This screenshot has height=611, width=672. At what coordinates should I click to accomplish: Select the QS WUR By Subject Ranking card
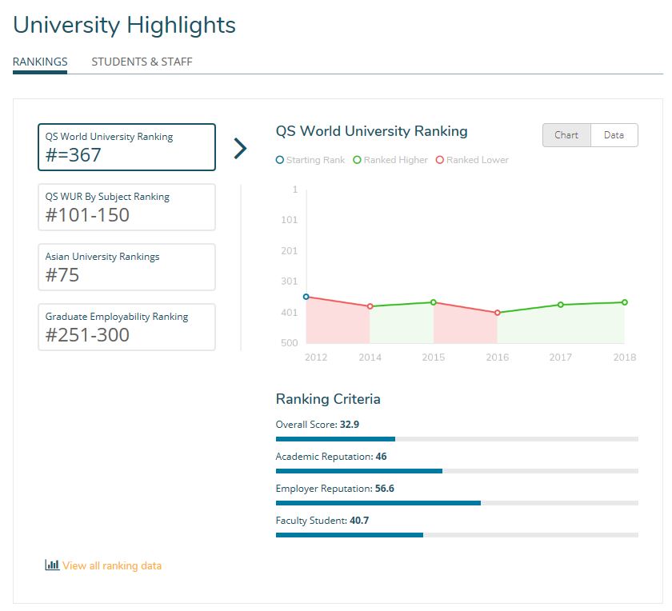point(127,207)
